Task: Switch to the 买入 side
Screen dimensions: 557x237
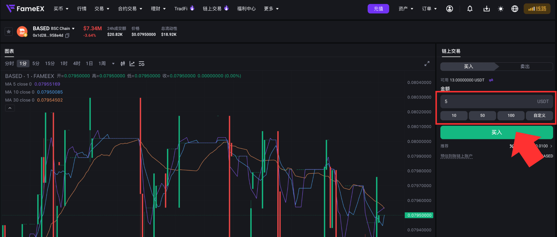Action: [468, 66]
